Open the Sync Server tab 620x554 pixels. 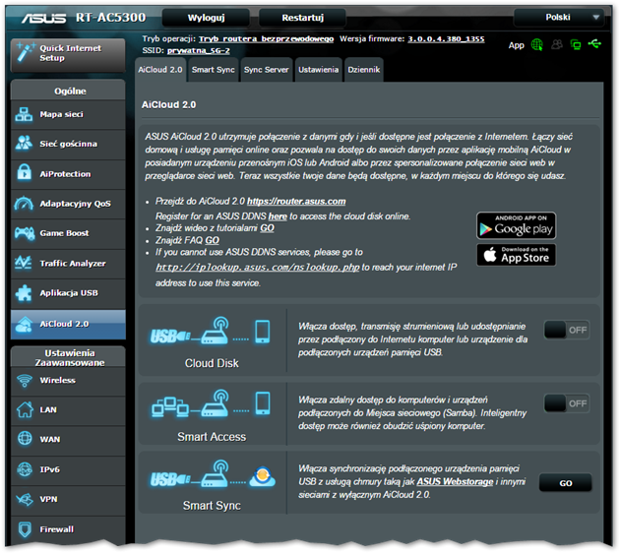pos(266,70)
